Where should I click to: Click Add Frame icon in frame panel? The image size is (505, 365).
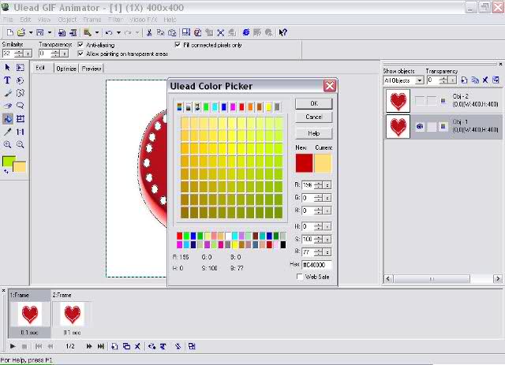coord(114,346)
